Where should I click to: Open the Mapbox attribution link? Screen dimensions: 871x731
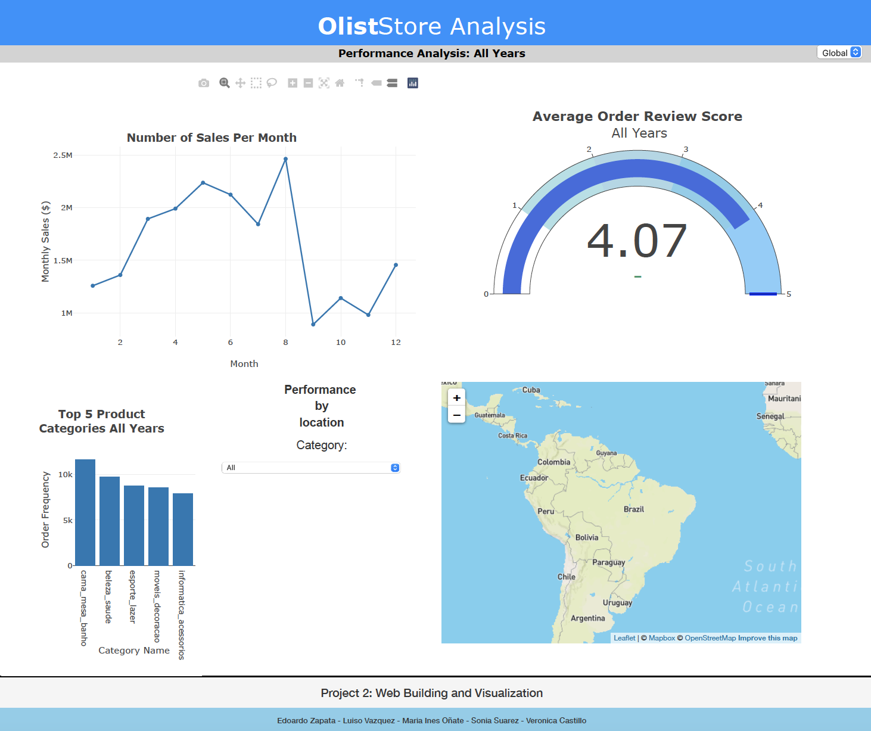[x=662, y=638]
